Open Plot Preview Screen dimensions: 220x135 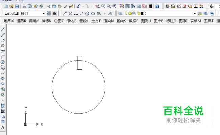point(30,6)
